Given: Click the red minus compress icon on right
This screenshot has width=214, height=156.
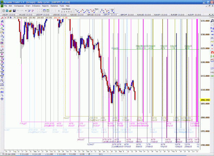Looking at the screenshot, I should [212, 49].
